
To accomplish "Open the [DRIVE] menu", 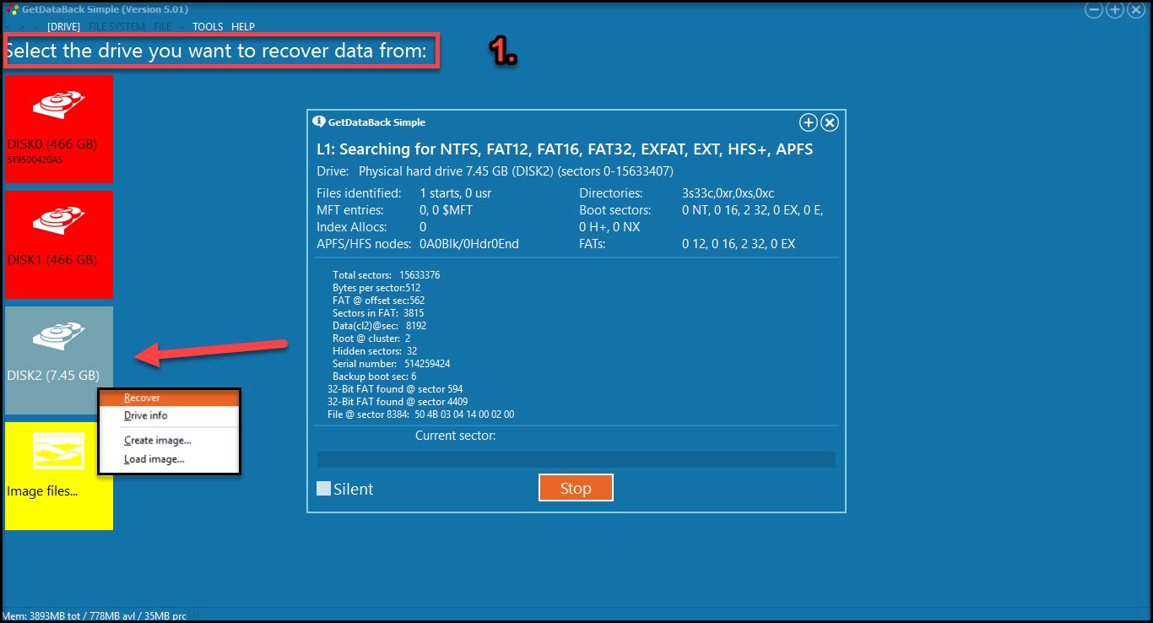I will tap(64, 27).
